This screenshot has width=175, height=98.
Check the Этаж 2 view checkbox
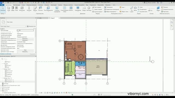click(x=6, y=62)
